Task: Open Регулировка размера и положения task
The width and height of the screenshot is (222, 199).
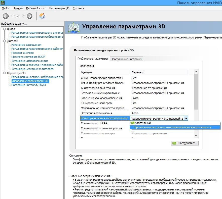Action: (37, 65)
